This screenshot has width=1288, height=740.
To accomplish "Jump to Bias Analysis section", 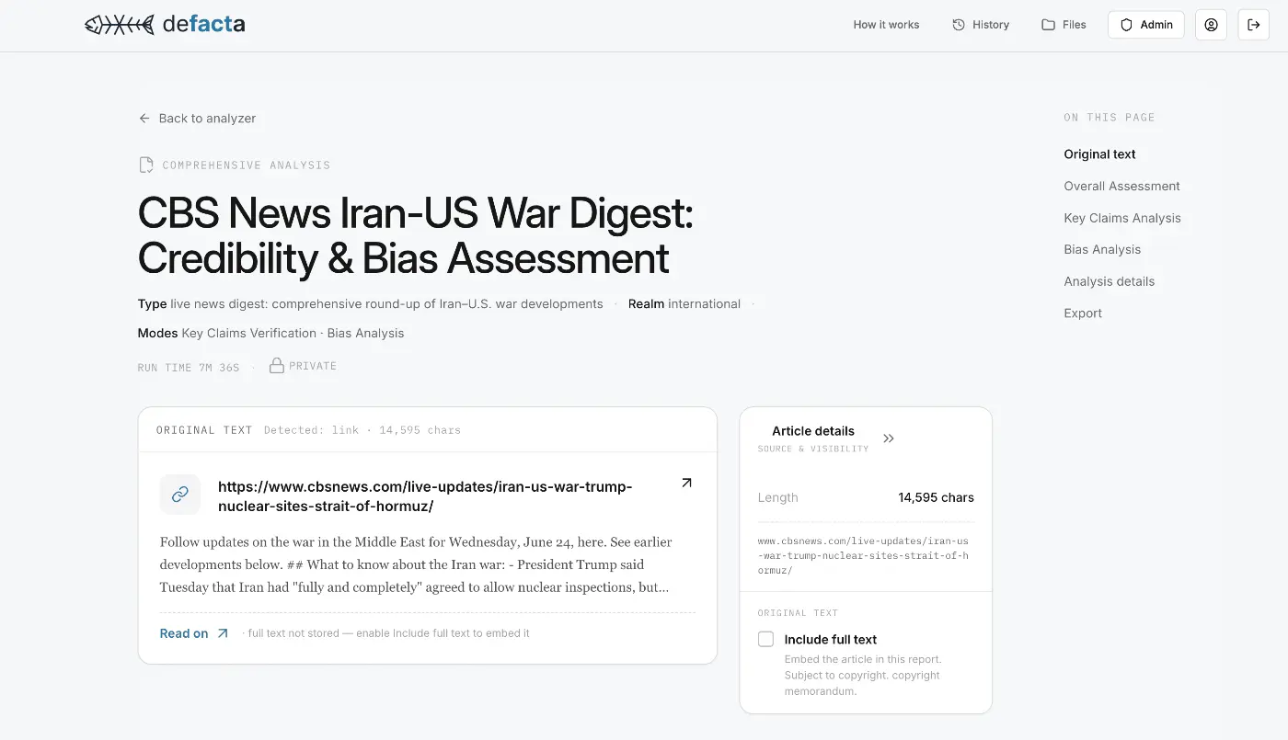I will pos(1102,249).
